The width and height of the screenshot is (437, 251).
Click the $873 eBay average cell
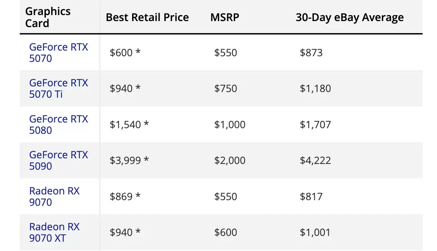pos(311,53)
